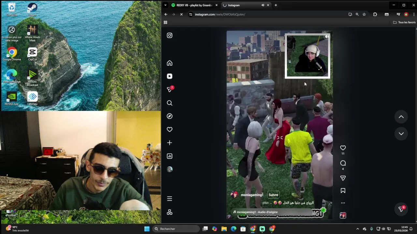Toggle reel sound with the mute speaker icon
The image size is (417, 234).
[x=327, y=37]
